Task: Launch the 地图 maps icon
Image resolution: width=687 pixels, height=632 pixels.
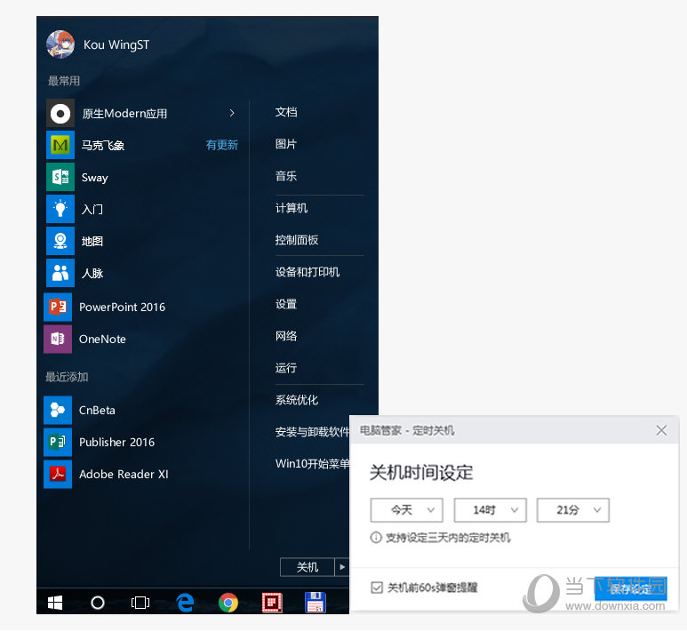Action: [x=60, y=241]
